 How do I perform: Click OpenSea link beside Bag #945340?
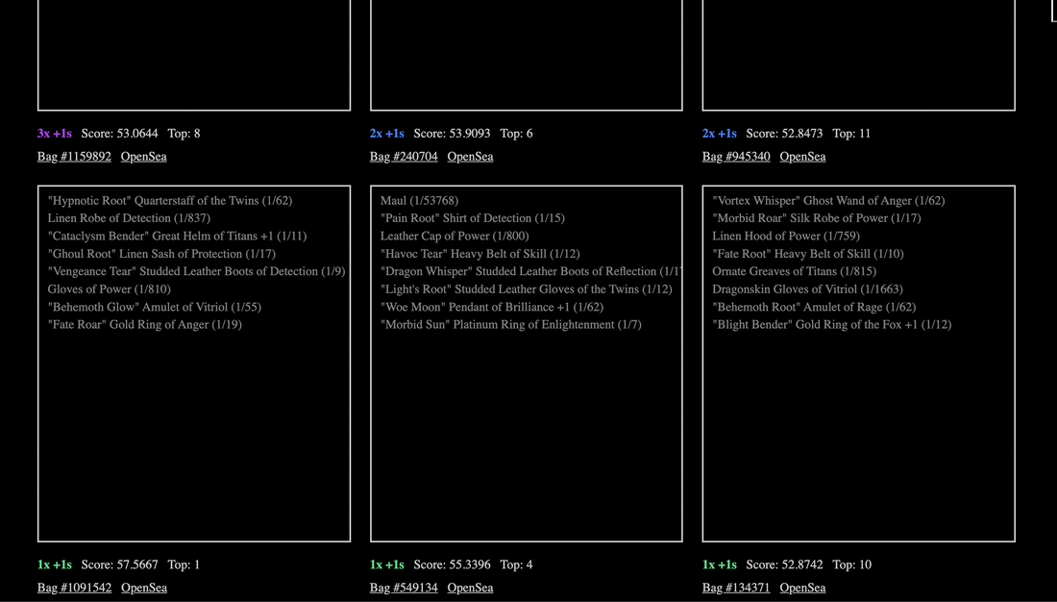click(802, 157)
